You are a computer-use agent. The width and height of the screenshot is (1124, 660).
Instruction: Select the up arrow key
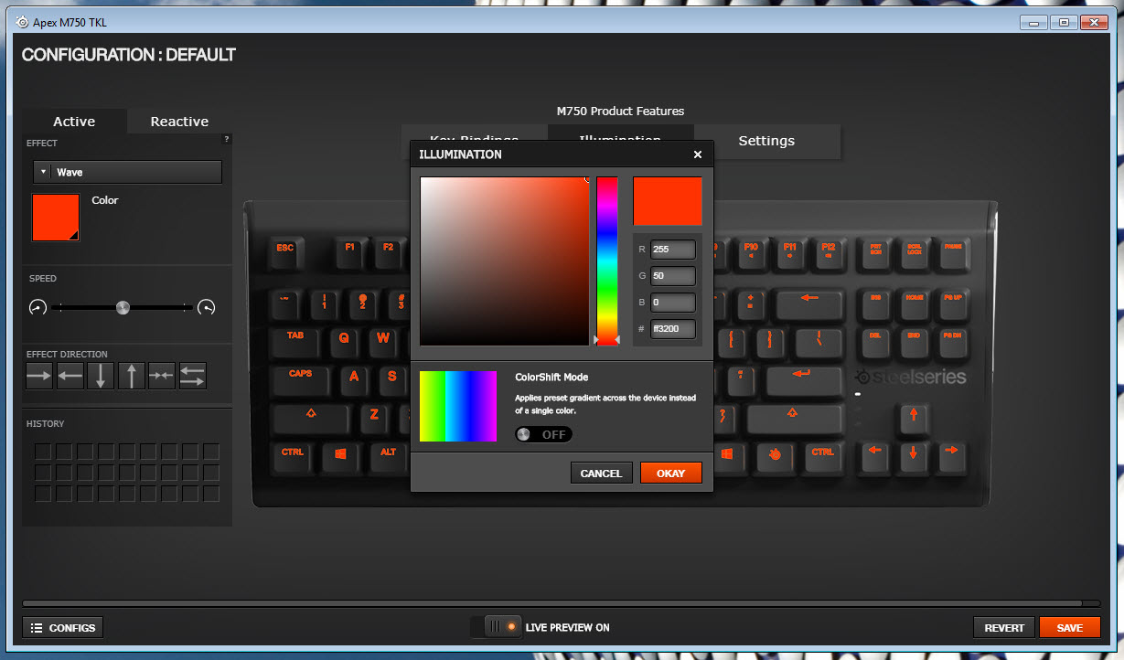point(912,420)
